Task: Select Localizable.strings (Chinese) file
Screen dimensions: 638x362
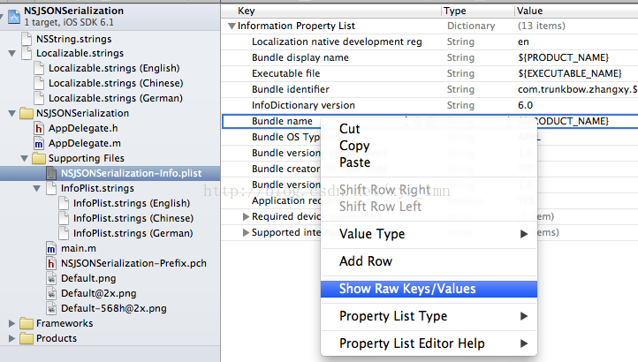Action: [x=115, y=83]
